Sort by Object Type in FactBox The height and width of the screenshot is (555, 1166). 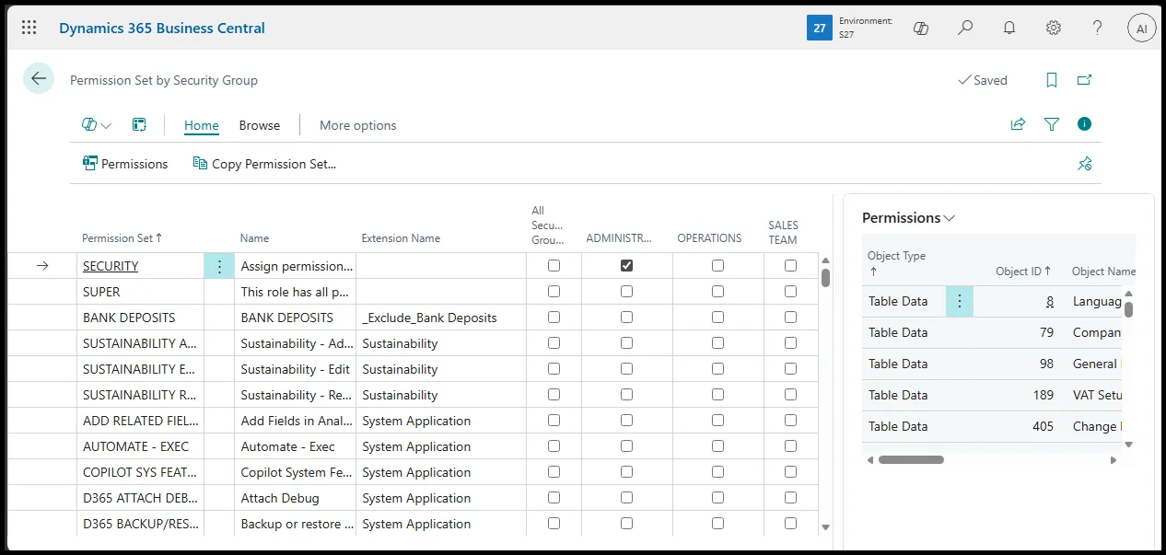896,263
